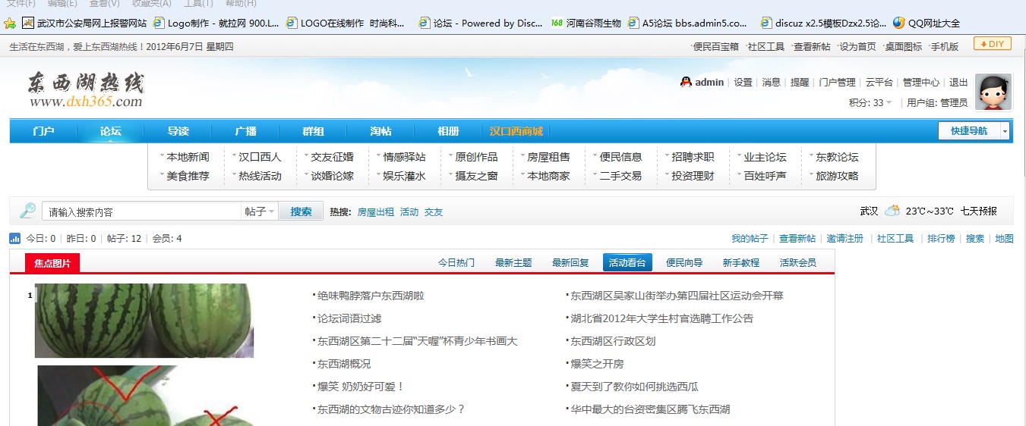Open 旅游攻略 forum section

click(x=838, y=176)
